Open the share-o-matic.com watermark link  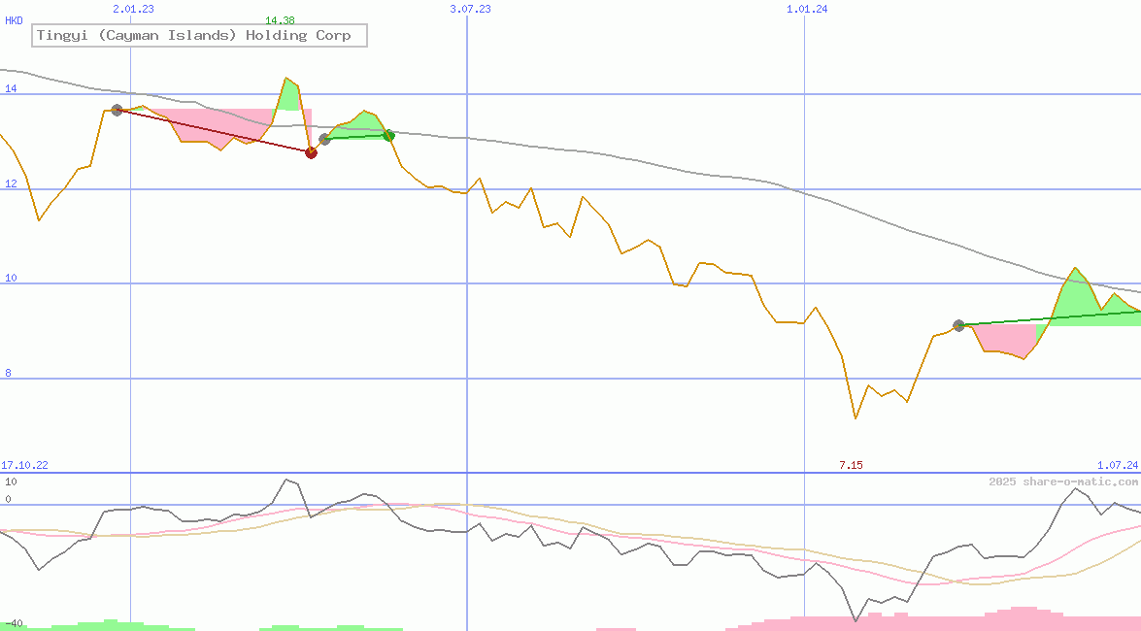(x=1063, y=482)
